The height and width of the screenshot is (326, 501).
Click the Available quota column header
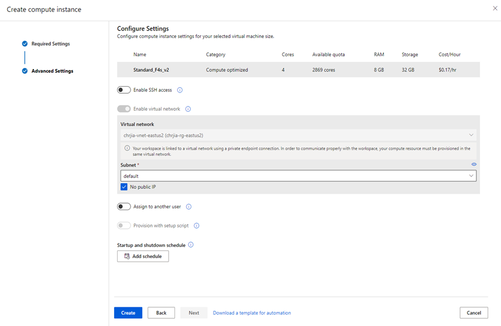click(328, 54)
